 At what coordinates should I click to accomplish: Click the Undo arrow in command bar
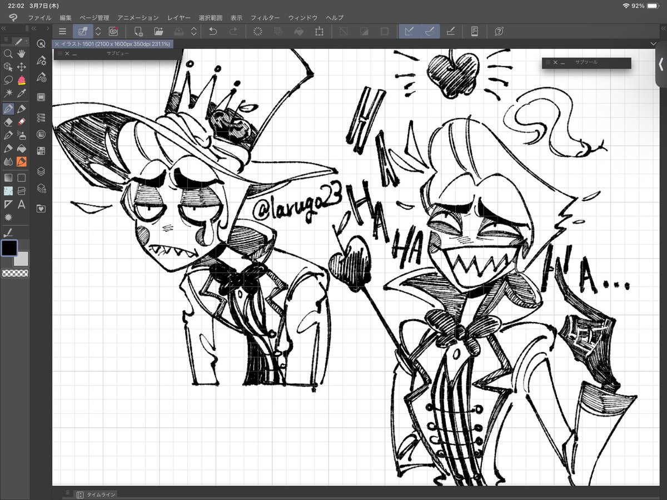pos(213,32)
